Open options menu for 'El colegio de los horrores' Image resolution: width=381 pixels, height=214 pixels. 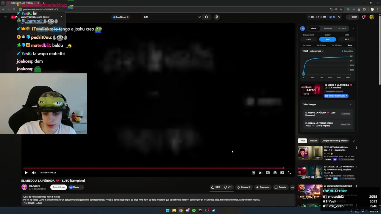point(356,167)
